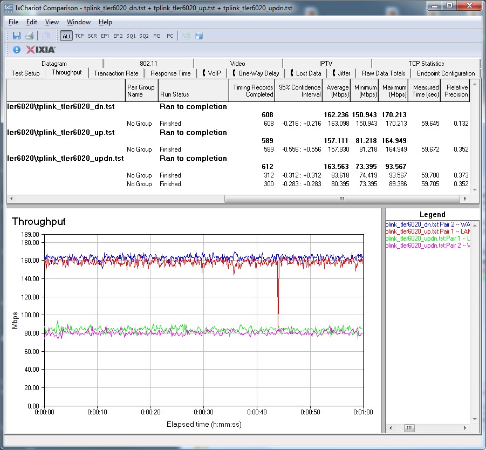Open the File menu
Image resolution: width=486 pixels, height=450 pixels.
point(13,22)
